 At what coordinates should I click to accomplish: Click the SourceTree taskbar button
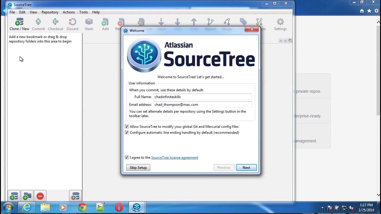coord(137,207)
